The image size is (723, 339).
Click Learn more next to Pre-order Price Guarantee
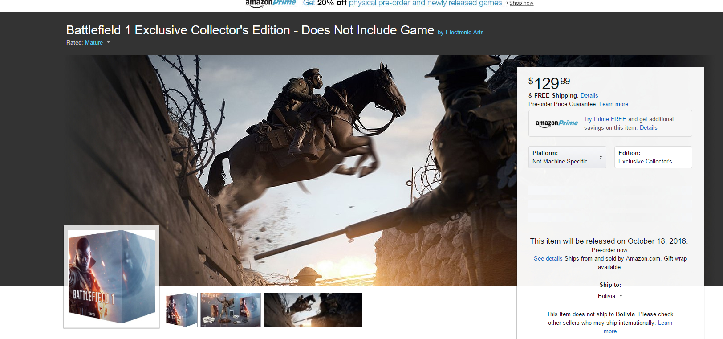click(614, 104)
